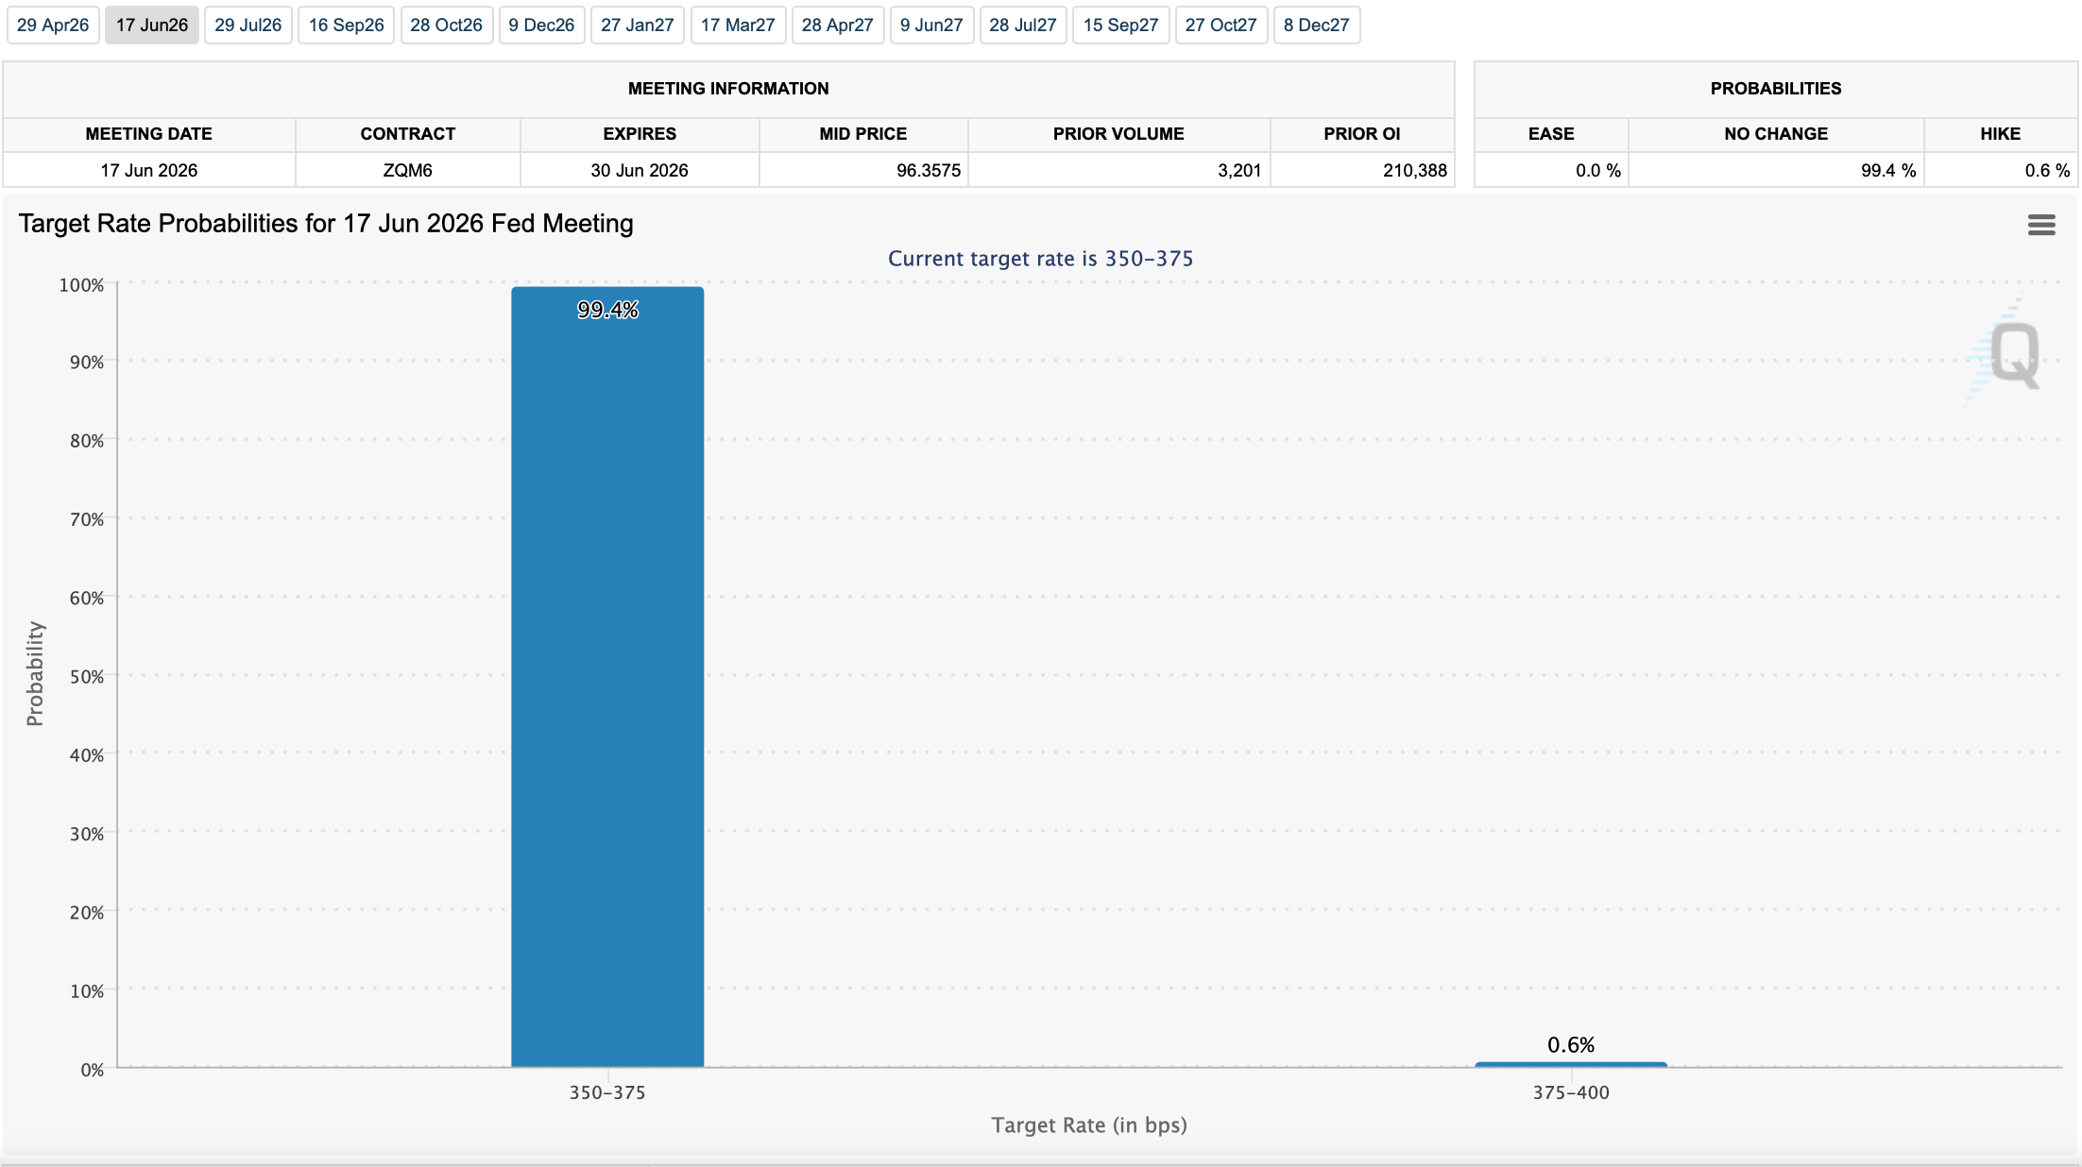Viewport: 2082px width, 1167px height.
Task: Click the active 17 Jun26 tab
Action: pos(151,25)
